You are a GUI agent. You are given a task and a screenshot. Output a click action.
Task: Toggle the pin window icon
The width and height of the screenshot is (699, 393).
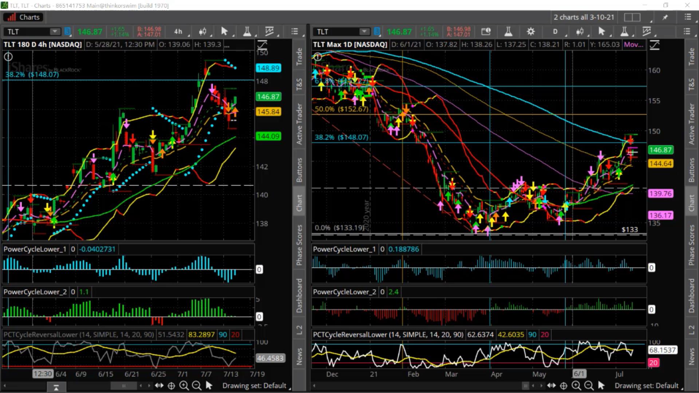pos(665,17)
